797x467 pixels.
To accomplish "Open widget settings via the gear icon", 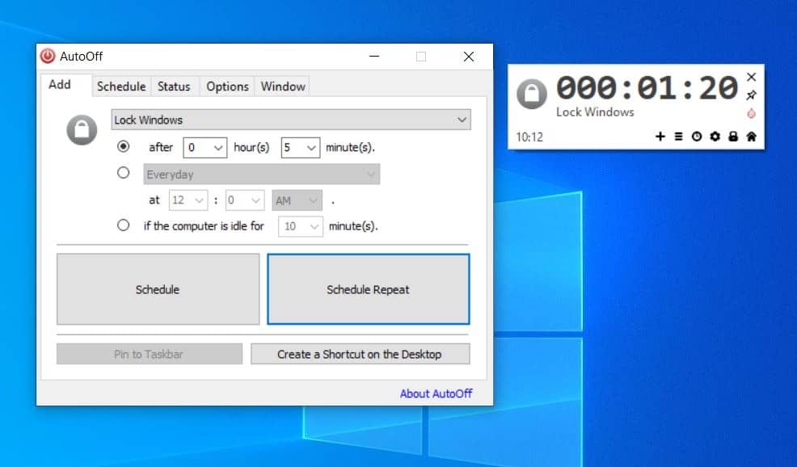I will pos(715,137).
